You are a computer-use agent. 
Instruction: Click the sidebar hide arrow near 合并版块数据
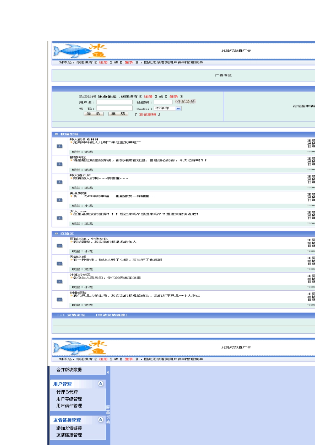pos(108,372)
